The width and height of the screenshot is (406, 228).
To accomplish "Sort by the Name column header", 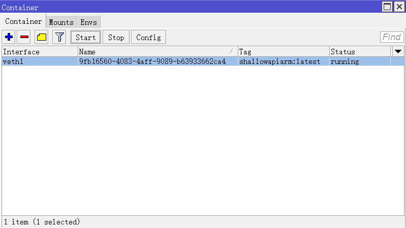I will coord(158,52).
